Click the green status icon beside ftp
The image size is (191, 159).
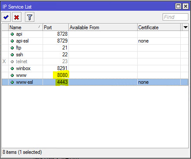point(12,48)
